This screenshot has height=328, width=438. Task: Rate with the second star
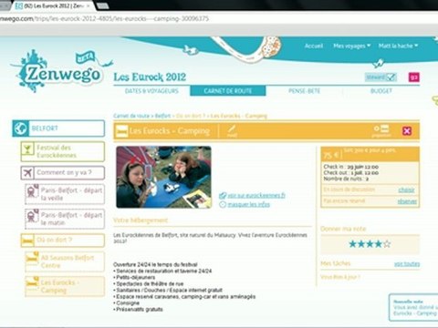tap(361, 243)
